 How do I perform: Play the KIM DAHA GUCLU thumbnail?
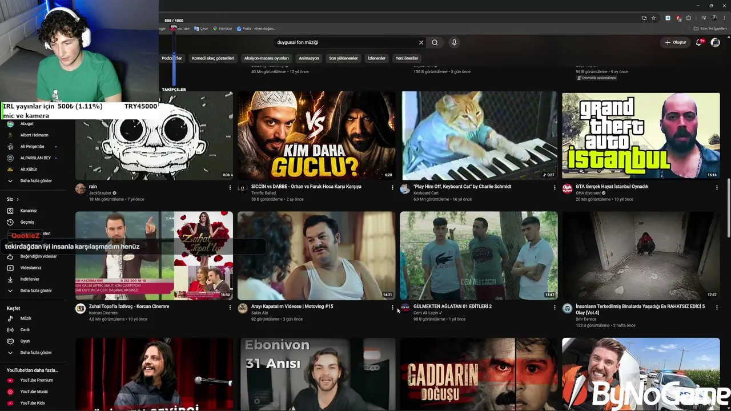316,136
